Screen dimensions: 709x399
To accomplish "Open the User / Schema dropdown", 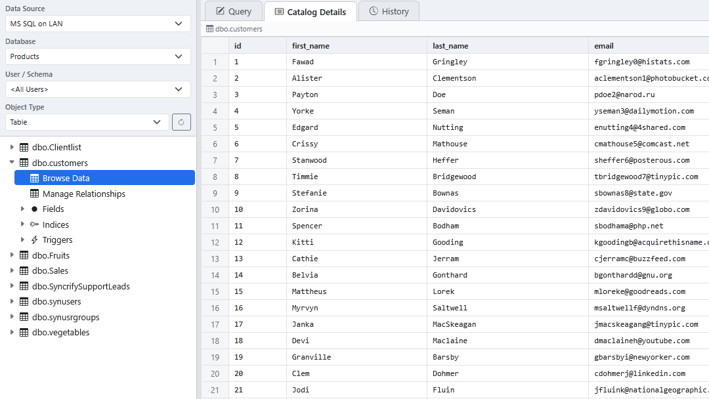I will [98, 89].
